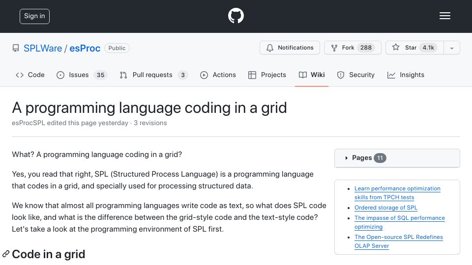Click the esProcSPL edited this page text
The height and width of the screenshot is (265, 472).
pos(70,123)
